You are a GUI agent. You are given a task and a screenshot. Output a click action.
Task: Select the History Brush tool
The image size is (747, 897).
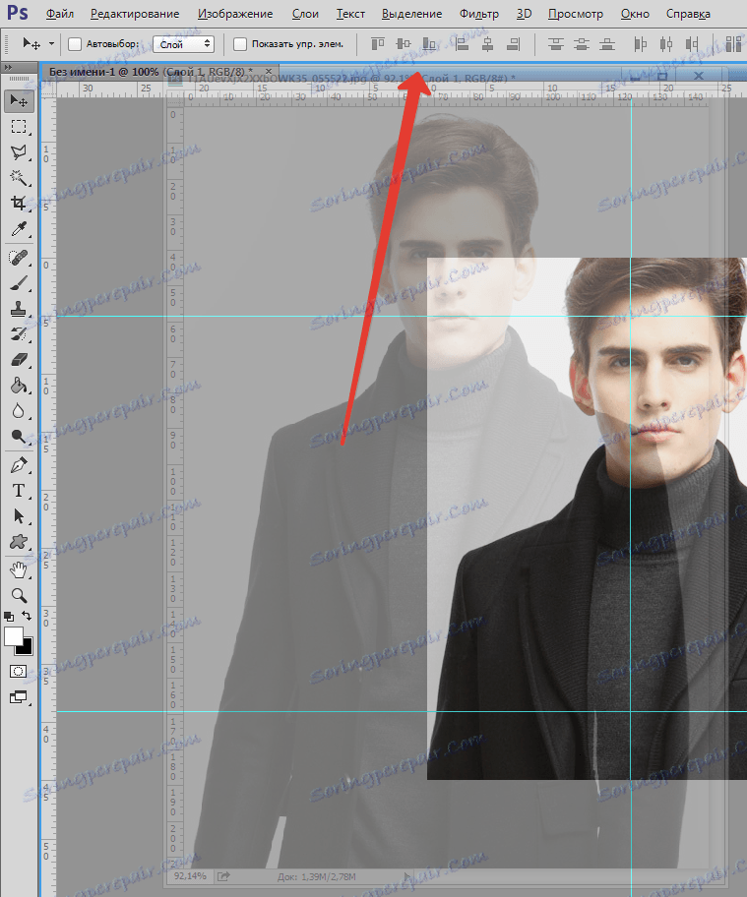coord(19,334)
